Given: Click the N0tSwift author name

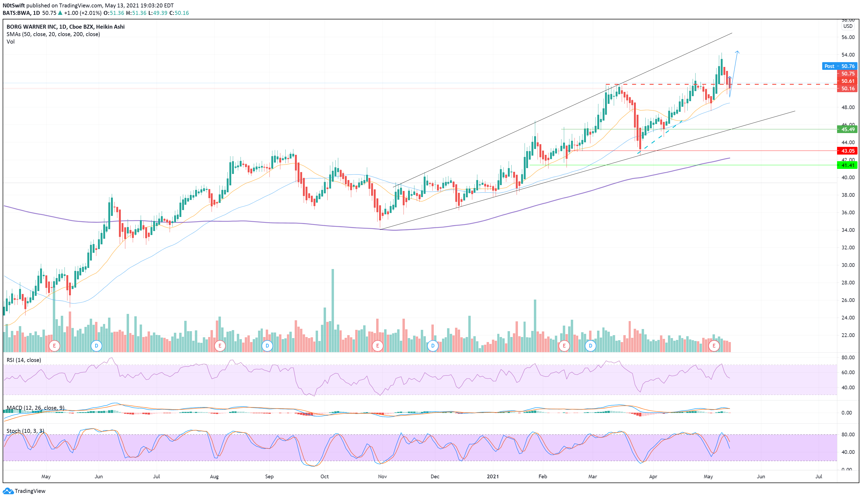Looking at the screenshot, I should (x=14, y=6).
